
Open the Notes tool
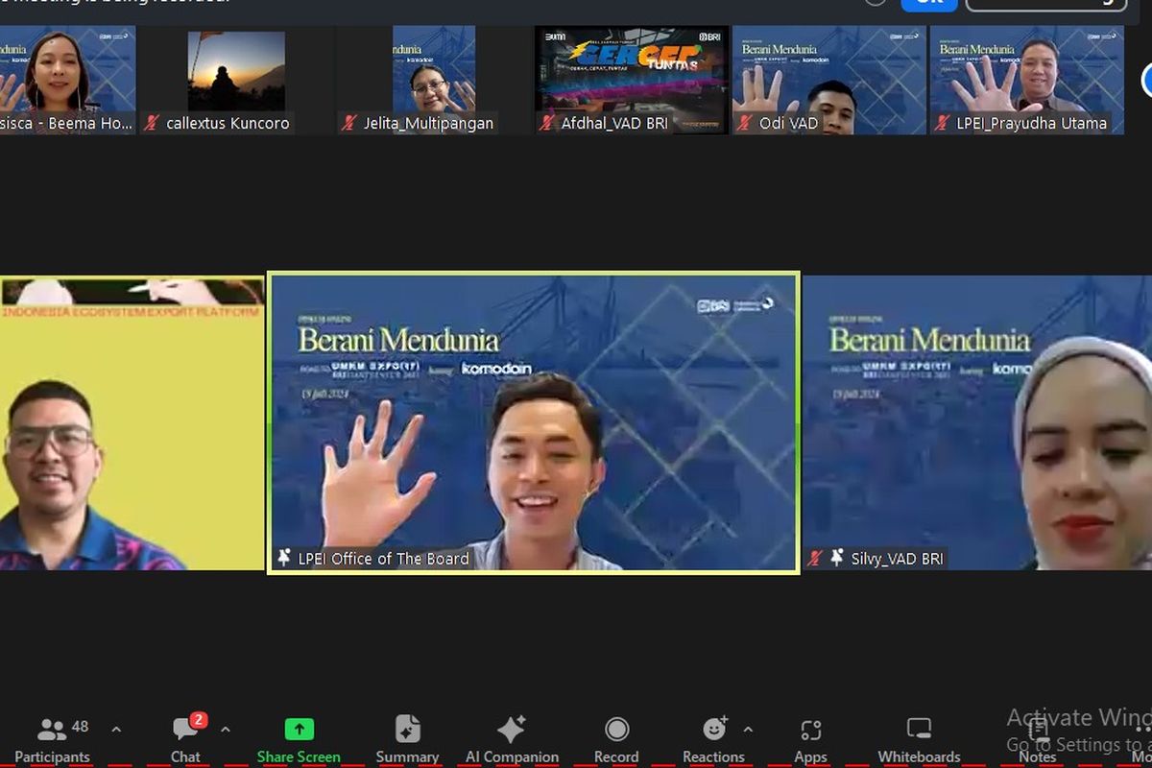[x=1037, y=739]
